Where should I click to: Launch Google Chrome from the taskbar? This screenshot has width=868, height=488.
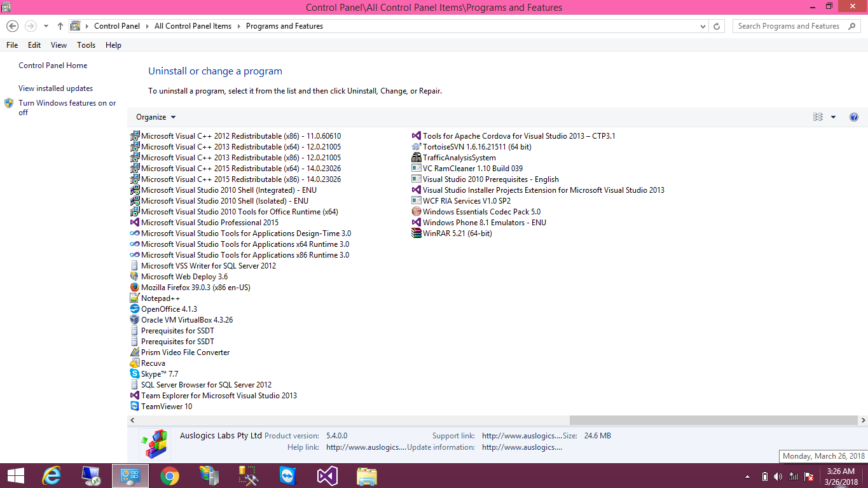pos(169,476)
